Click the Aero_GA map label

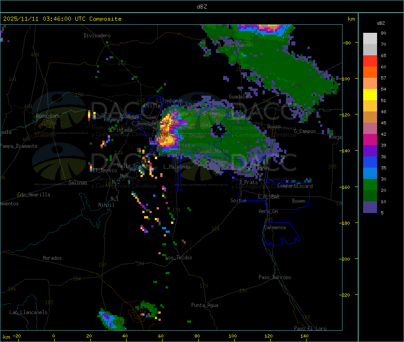pos(268,211)
